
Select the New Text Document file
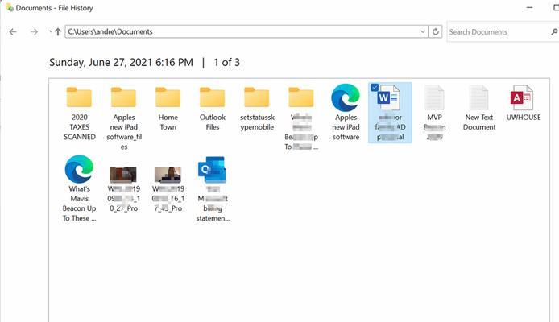pos(478,108)
